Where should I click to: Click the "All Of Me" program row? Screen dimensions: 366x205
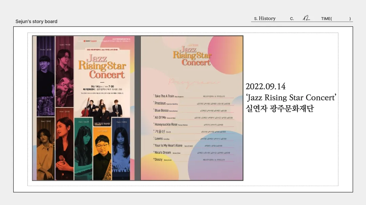pos(194,118)
